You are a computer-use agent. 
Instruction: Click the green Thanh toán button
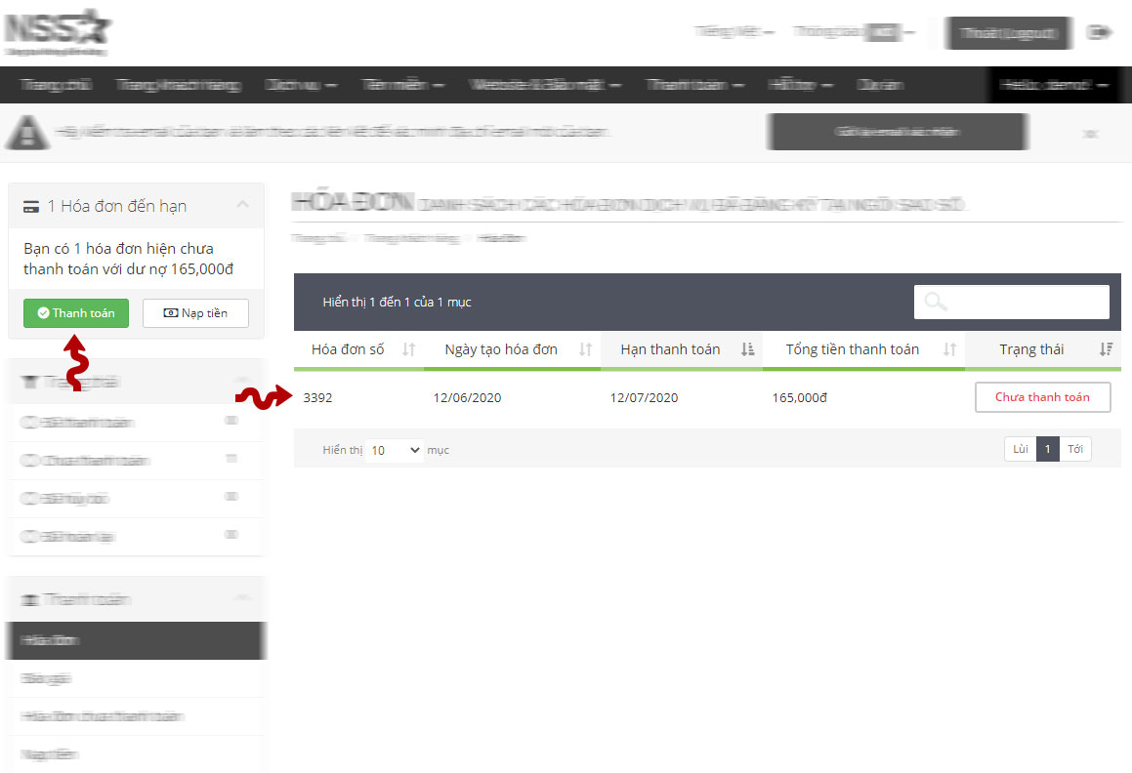[x=76, y=313]
